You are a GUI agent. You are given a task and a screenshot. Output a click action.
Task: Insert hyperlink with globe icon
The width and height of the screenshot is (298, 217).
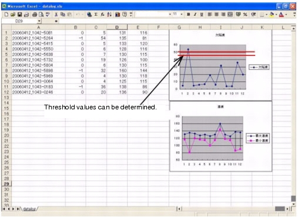coord(89,14)
